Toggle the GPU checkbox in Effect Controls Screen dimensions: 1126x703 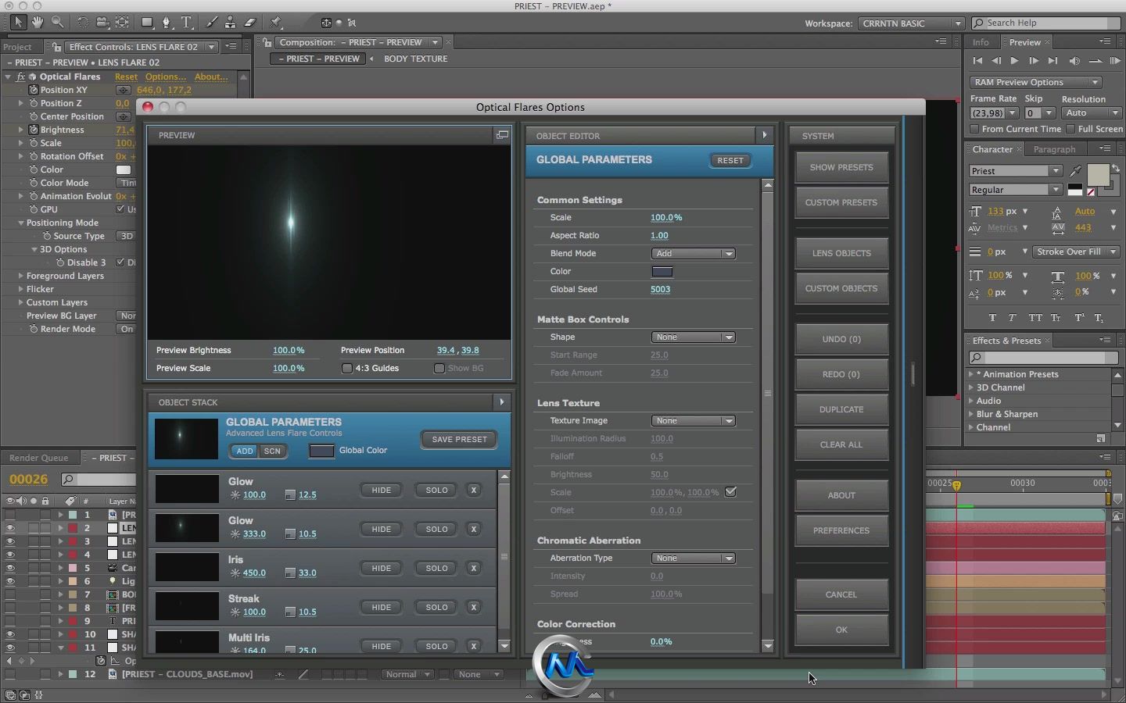(x=120, y=209)
